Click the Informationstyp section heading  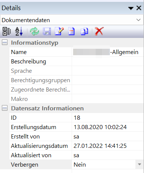click(x=34, y=43)
